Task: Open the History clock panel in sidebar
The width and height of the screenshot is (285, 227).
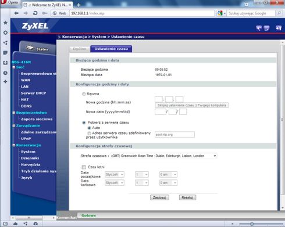Action: point(5,73)
